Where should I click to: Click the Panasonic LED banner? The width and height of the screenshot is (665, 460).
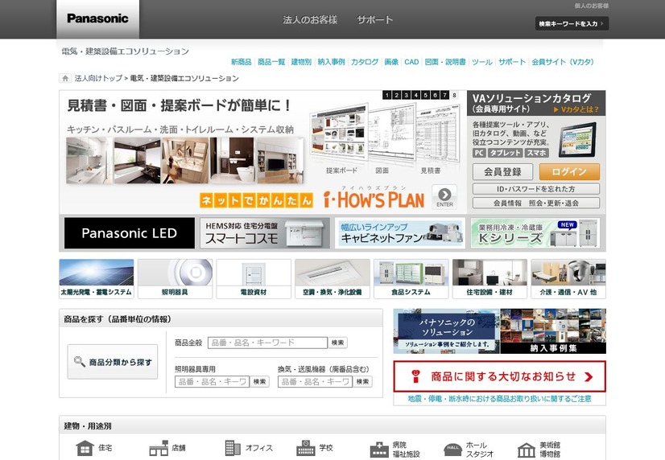tap(130, 233)
